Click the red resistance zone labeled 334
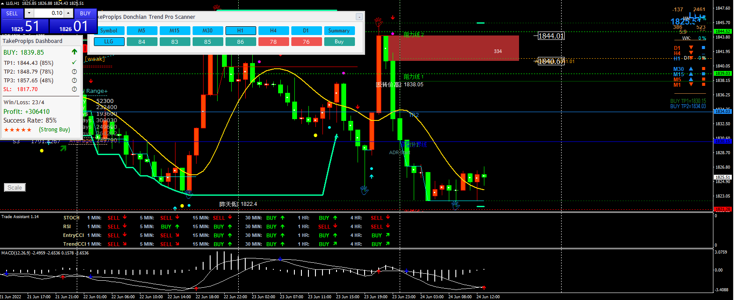Viewport: 734px width, 300px height. [454, 48]
